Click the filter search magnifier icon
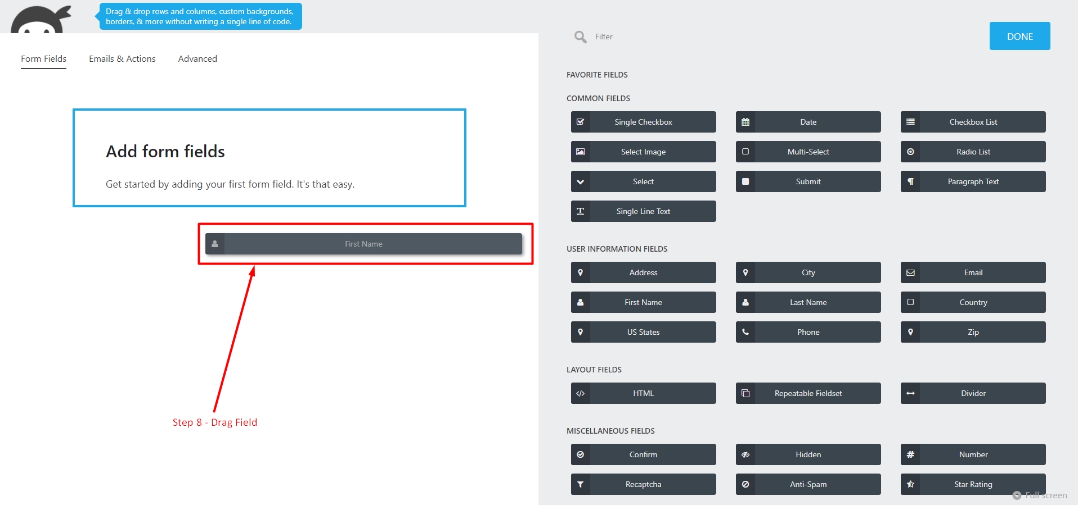Image resolution: width=1078 pixels, height=505 pixels. pos(580,37)
